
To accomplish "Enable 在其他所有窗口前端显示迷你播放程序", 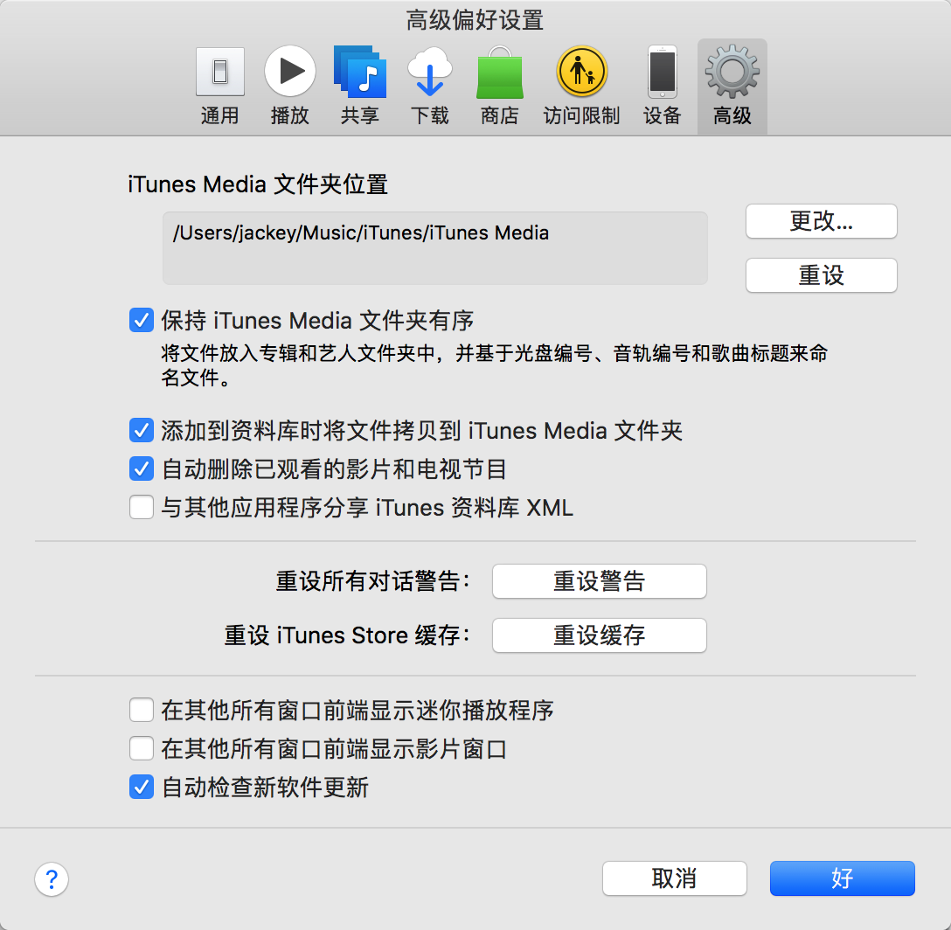I will point(142,710).
